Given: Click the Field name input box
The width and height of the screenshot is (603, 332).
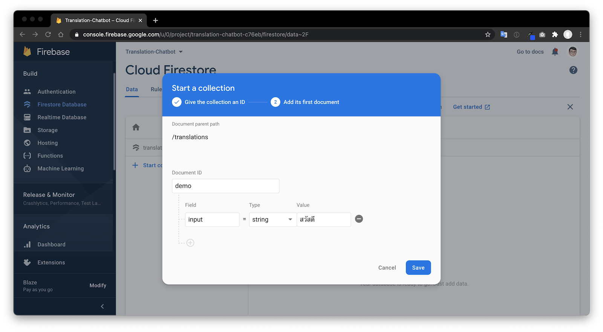Looking at the screenshot, I should tap(212, 220).
